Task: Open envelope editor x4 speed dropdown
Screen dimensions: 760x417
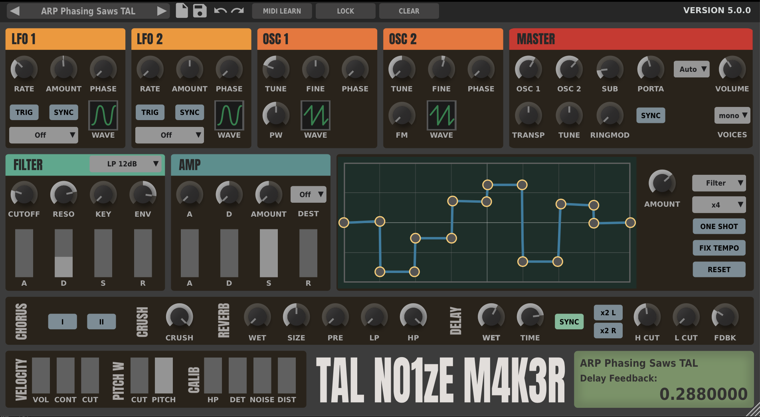Action: point(719,205)
